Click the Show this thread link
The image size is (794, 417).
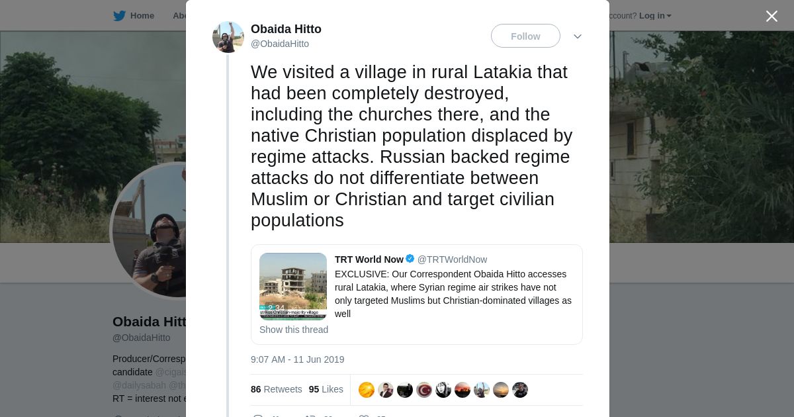coord(294,330)
